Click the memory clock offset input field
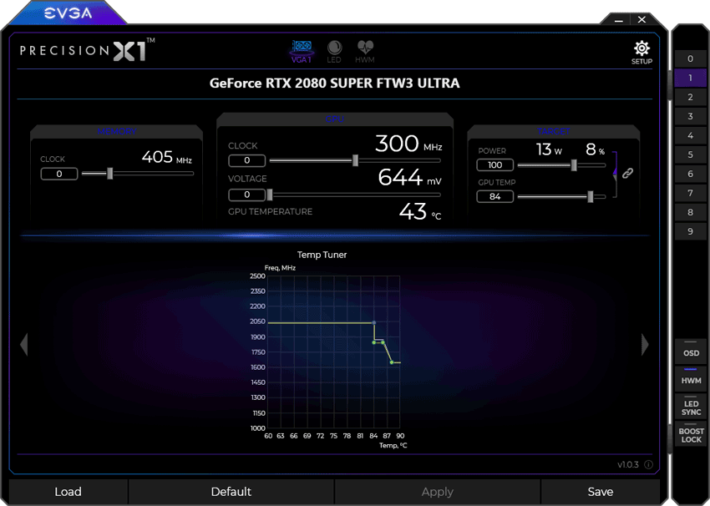The height and width of the screenshot is (506, 710). [58, 174]
